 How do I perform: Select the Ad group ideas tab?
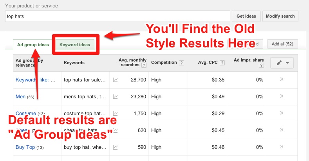[x=33, y=45]
